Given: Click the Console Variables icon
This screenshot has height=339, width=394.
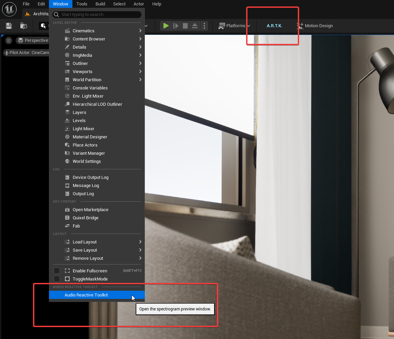Looking at the screenshot, I should click(67, 88).
